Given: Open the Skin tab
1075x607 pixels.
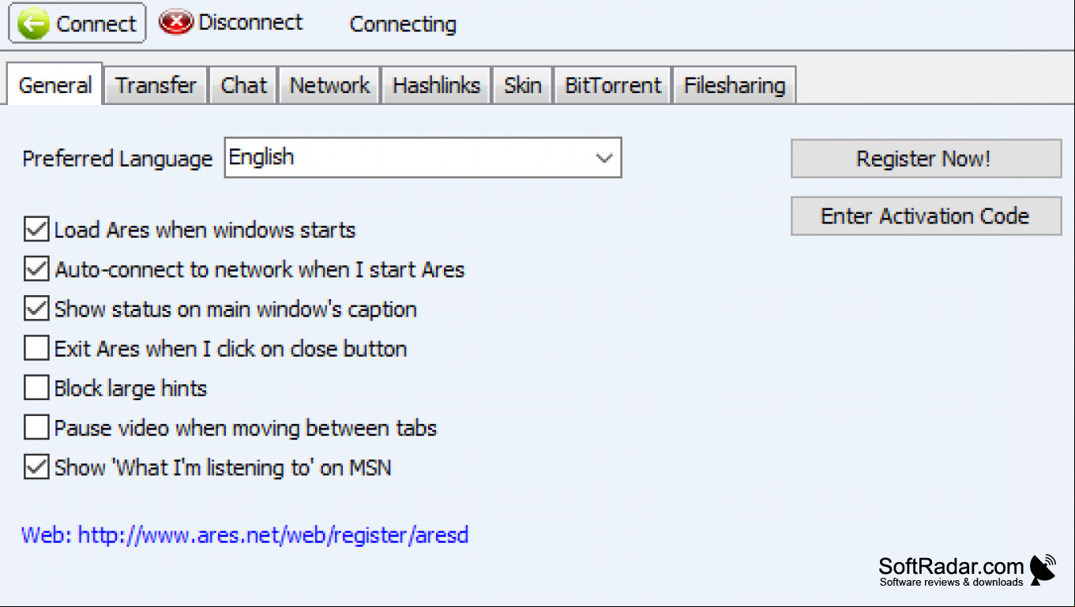Looking at the screenshot, I should (x=523, y=85).
